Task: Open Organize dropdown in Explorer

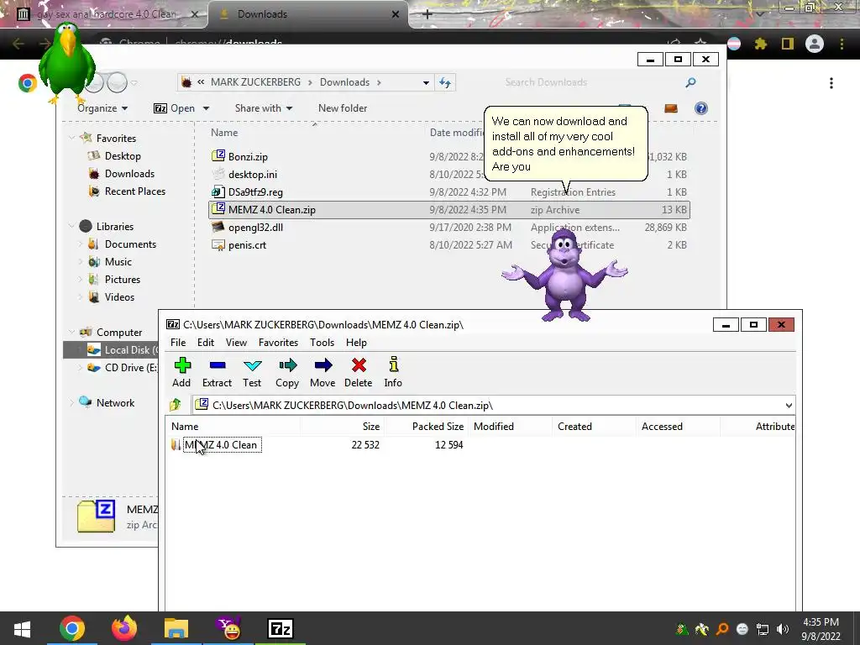Action: coord(102,108)
